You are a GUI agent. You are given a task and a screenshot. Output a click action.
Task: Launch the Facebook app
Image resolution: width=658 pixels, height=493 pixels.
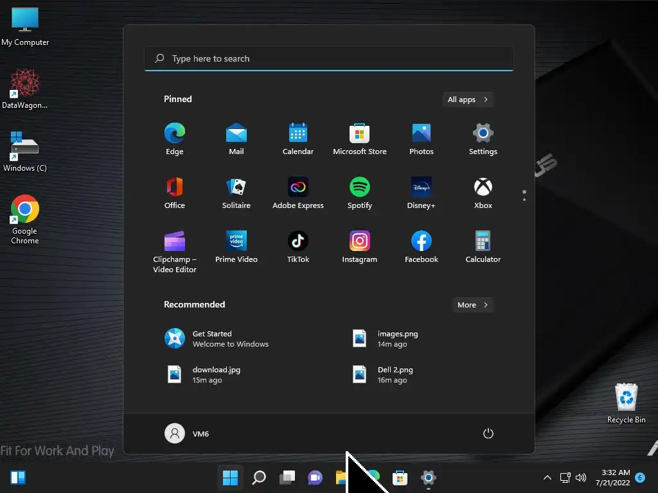[422, 247]
